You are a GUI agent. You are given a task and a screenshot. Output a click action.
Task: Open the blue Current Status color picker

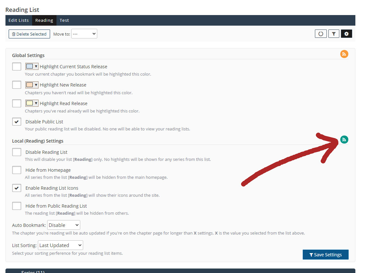tap(32, 67)
